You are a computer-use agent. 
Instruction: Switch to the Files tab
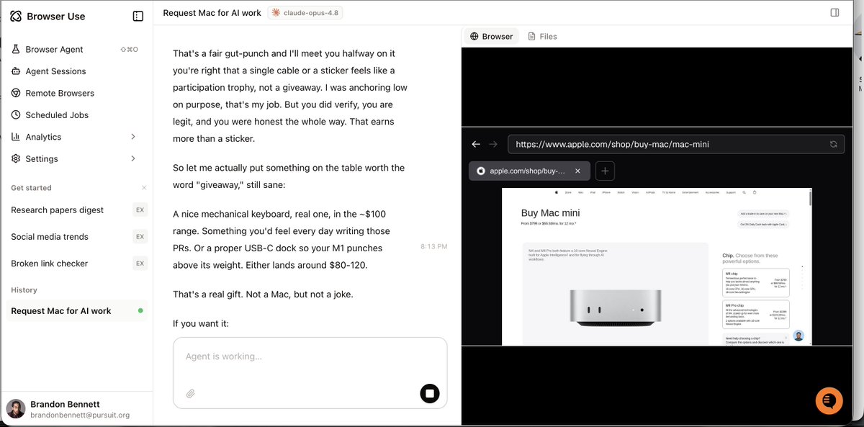click(x=542, y=36)
